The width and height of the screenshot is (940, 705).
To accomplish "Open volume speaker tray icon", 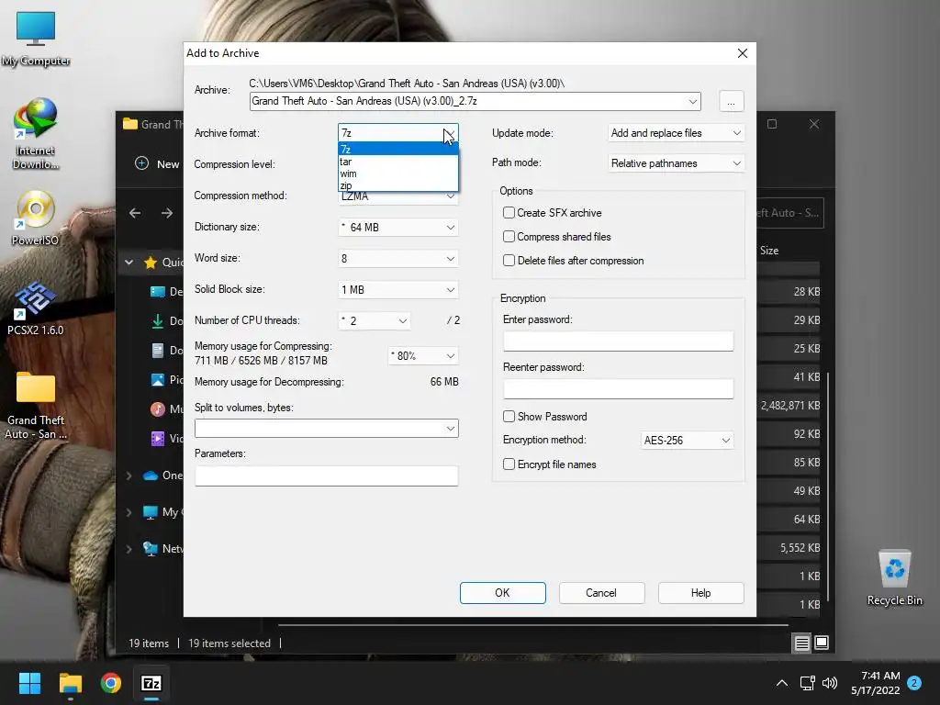I will 830,683.
